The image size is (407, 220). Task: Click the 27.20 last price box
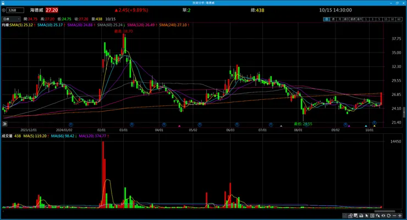click(52, 10)
